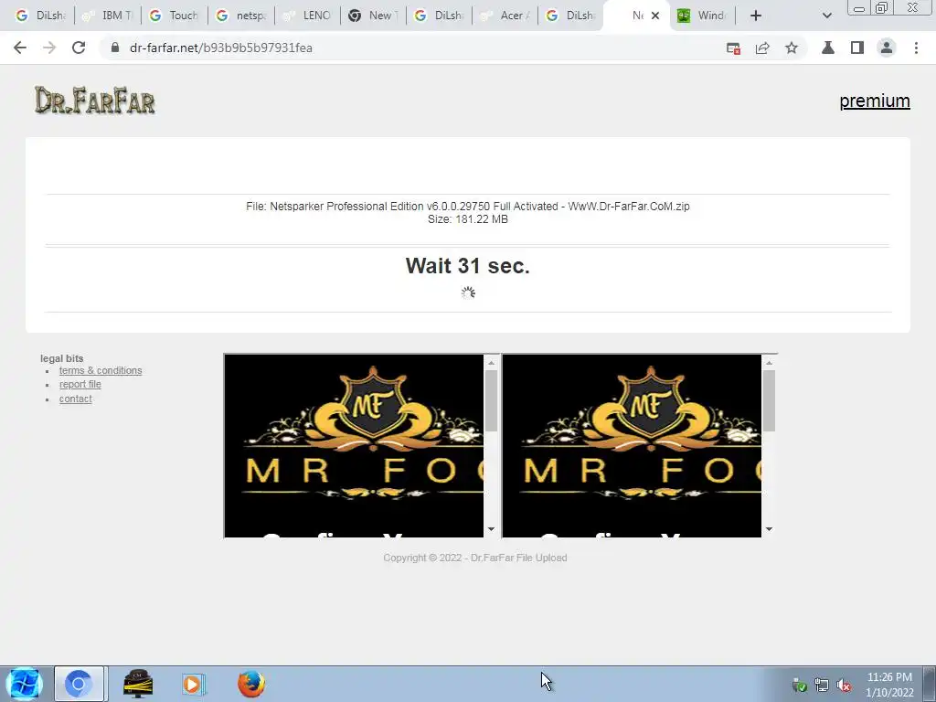
Task: Reload the current page
Action: pos(79,48)
